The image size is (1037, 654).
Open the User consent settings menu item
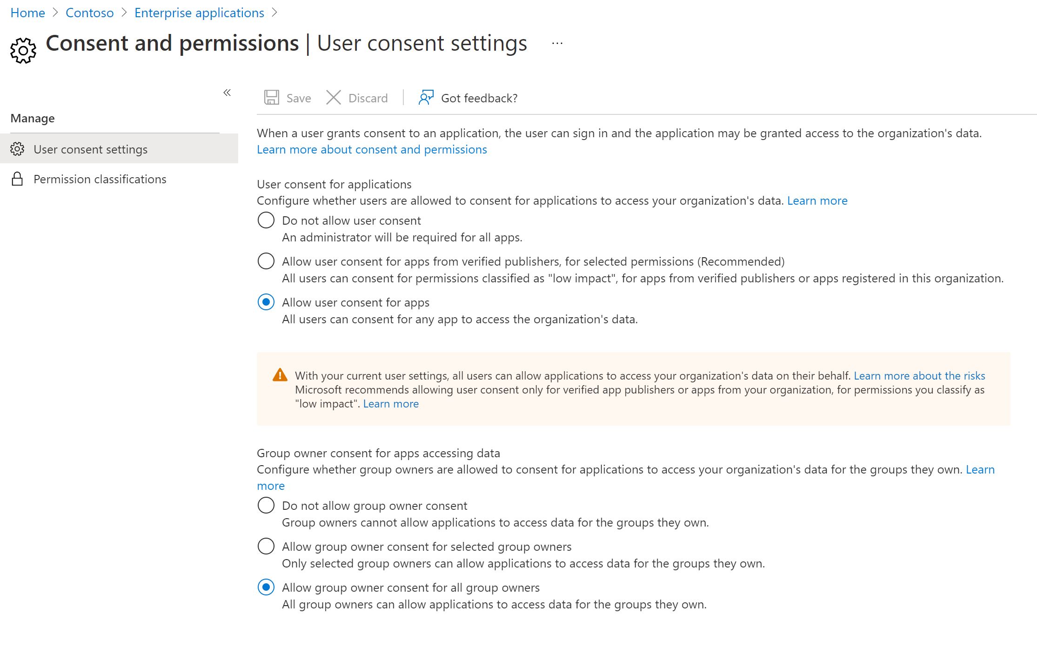[x=90, y=149]
